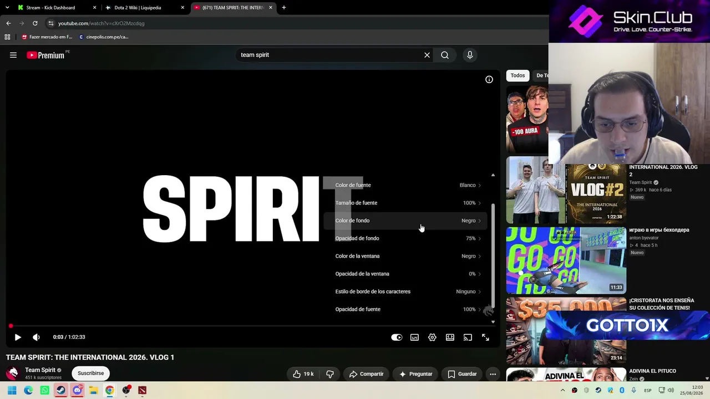Go back to previous page
The width and height of the screenshot is (710, 399).
(x=8, y=23)
